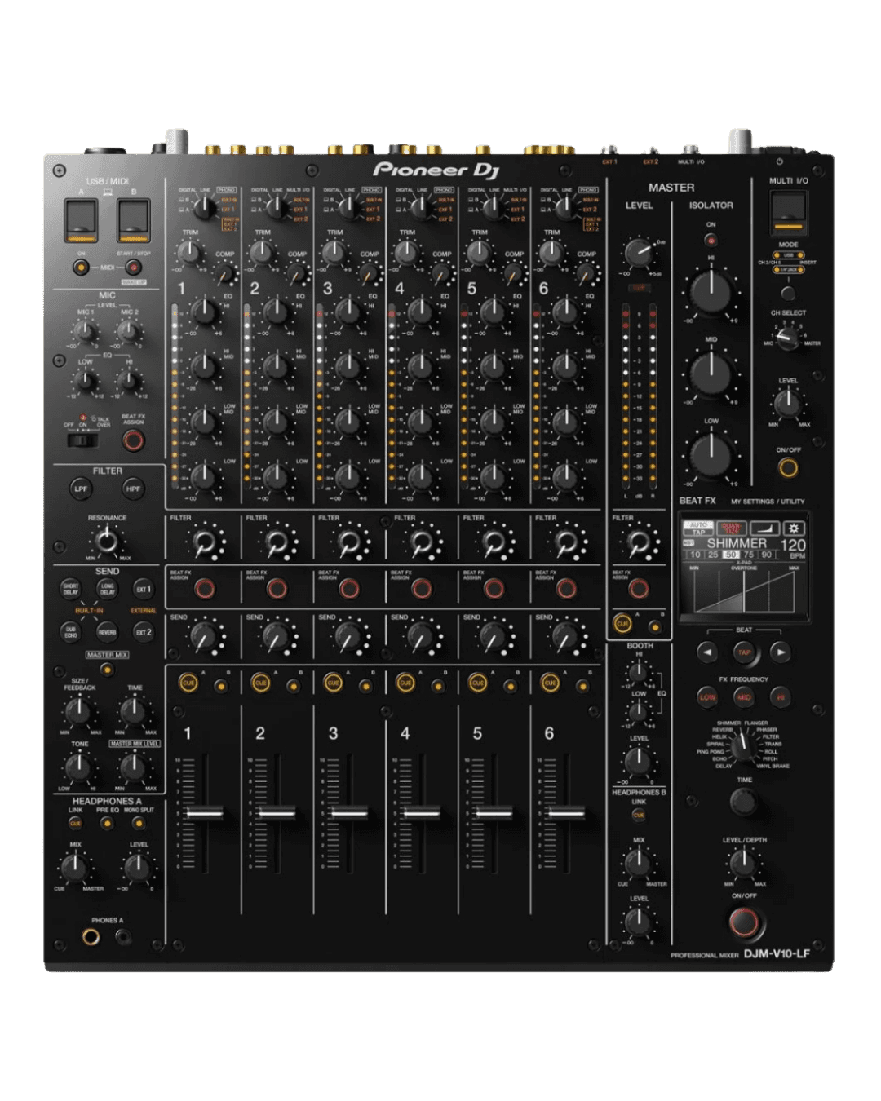
Task: Select the SHORT DELAY send effect button
Action: [71, 589]
